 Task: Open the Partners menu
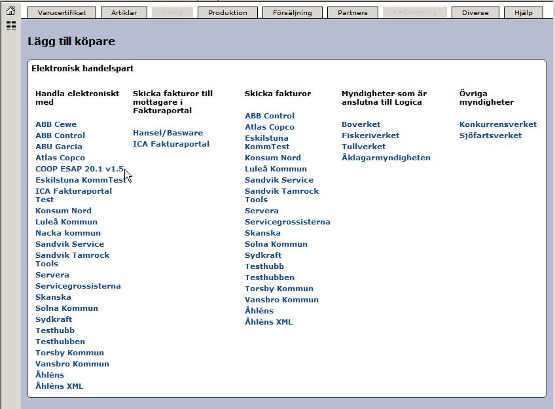353,12
